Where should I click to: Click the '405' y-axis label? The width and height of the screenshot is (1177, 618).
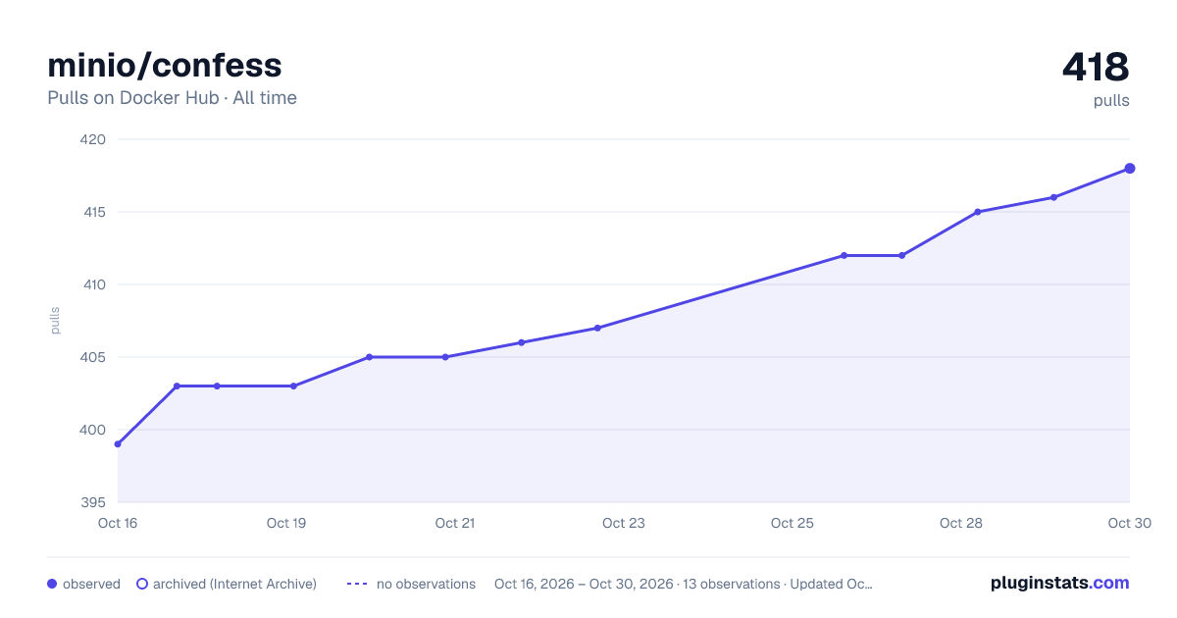click(x=93, y=357)
